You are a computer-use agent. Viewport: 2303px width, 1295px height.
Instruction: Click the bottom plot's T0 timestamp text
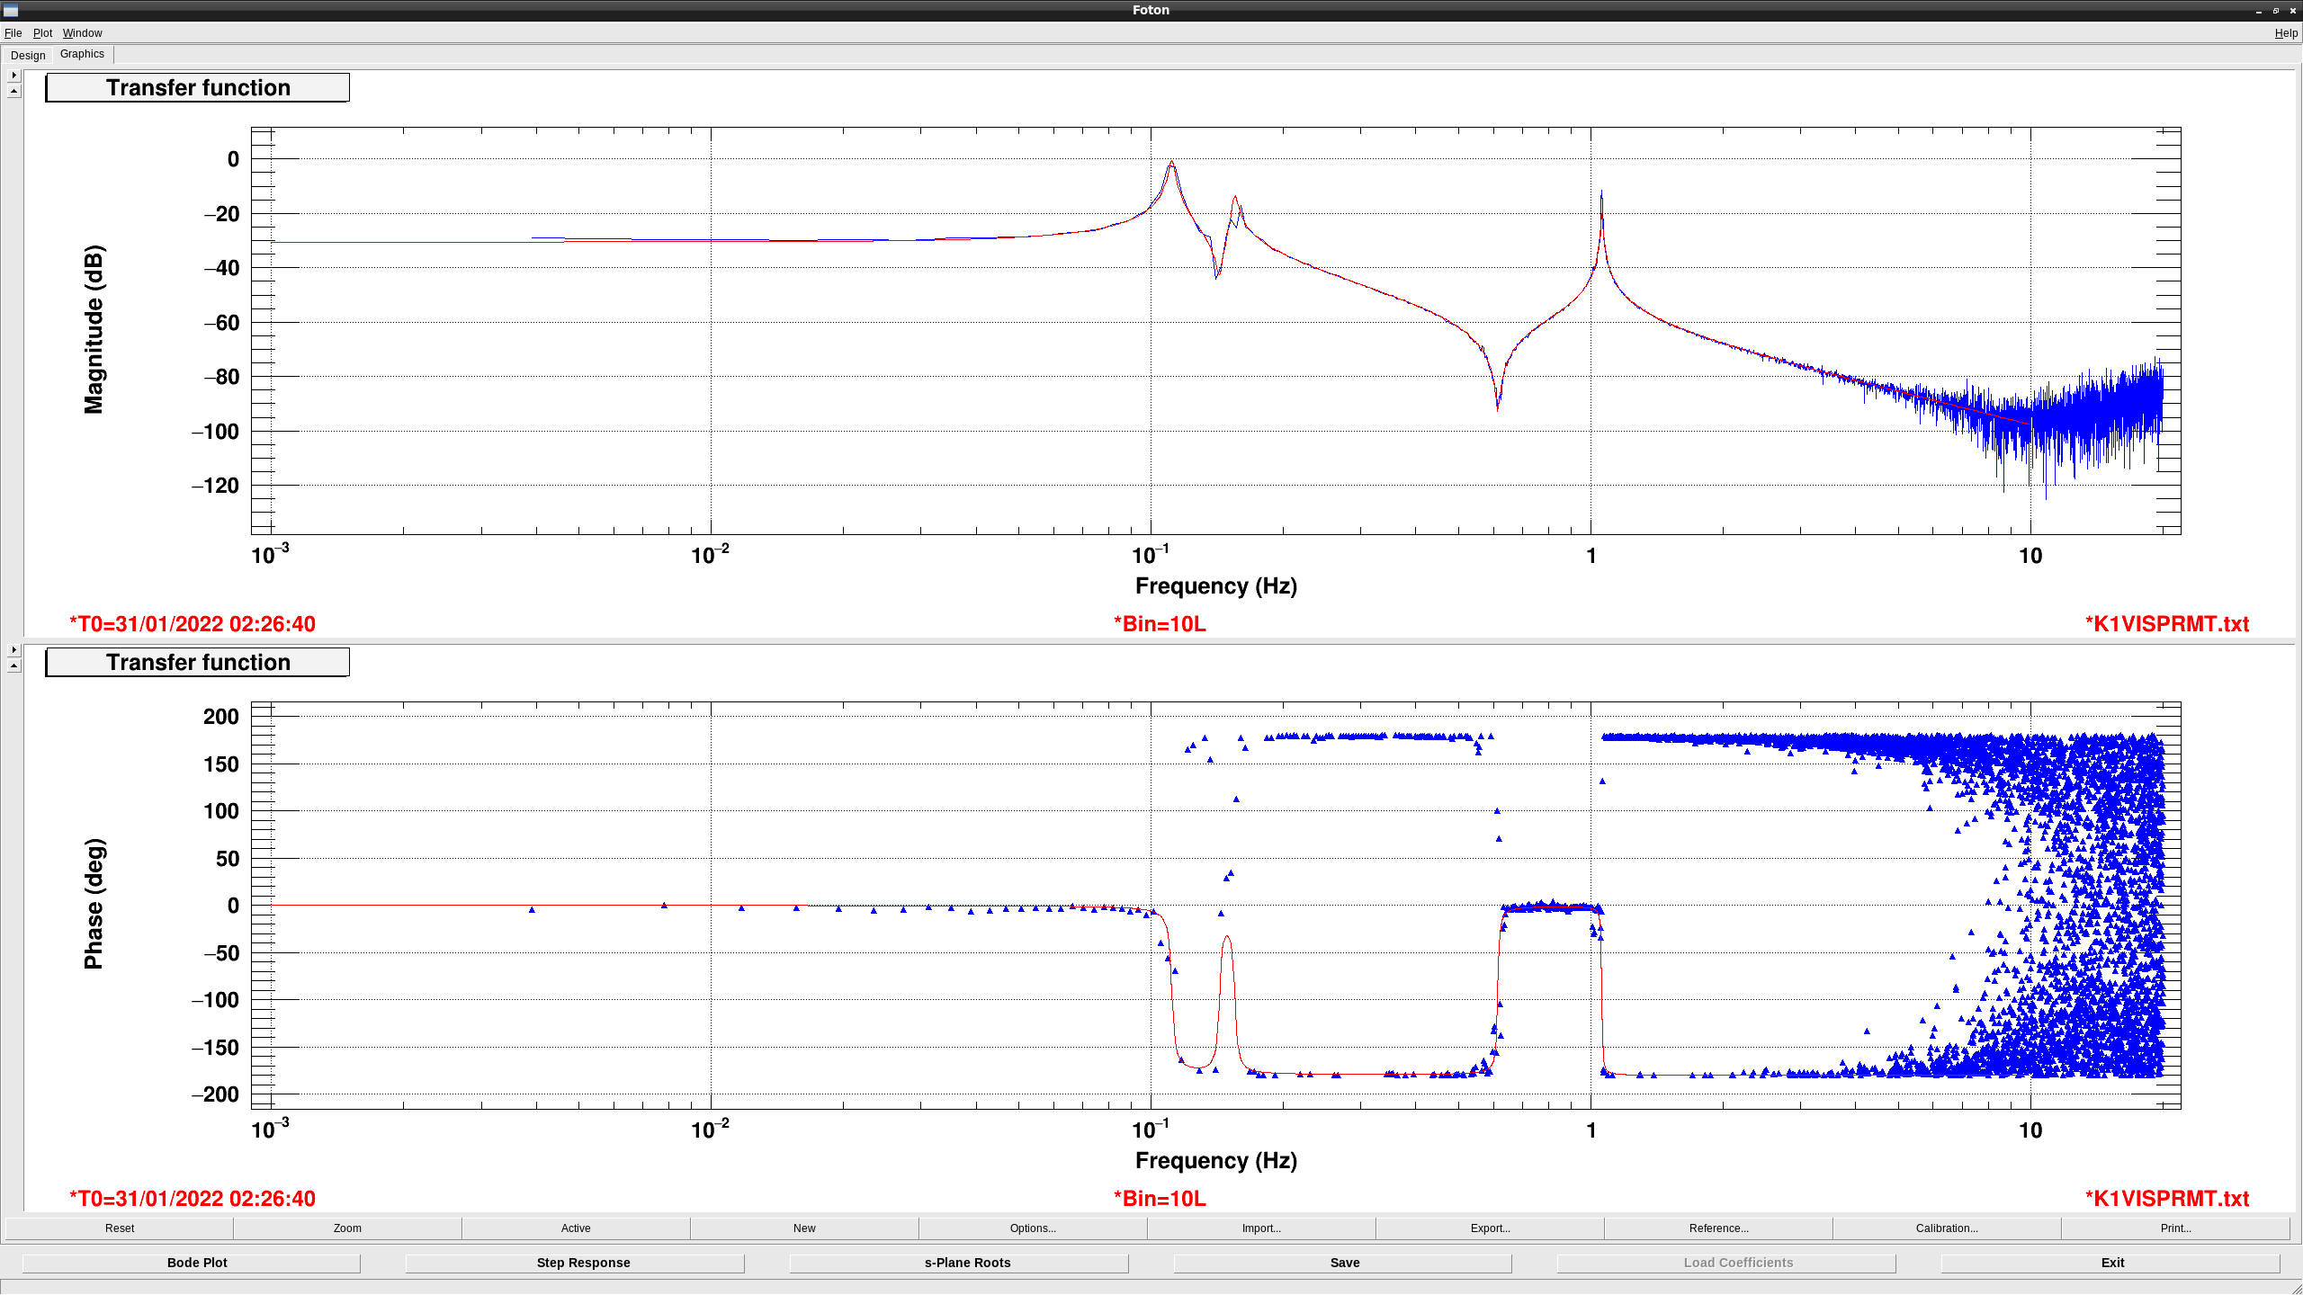click(x=193, y=1199)
